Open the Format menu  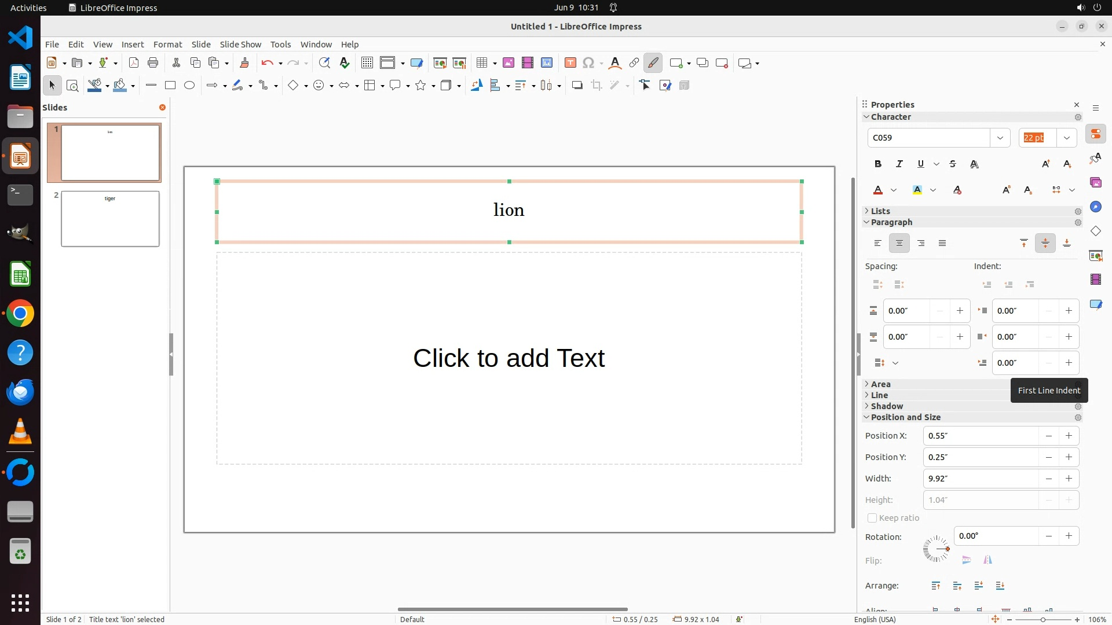pos(167,45)
